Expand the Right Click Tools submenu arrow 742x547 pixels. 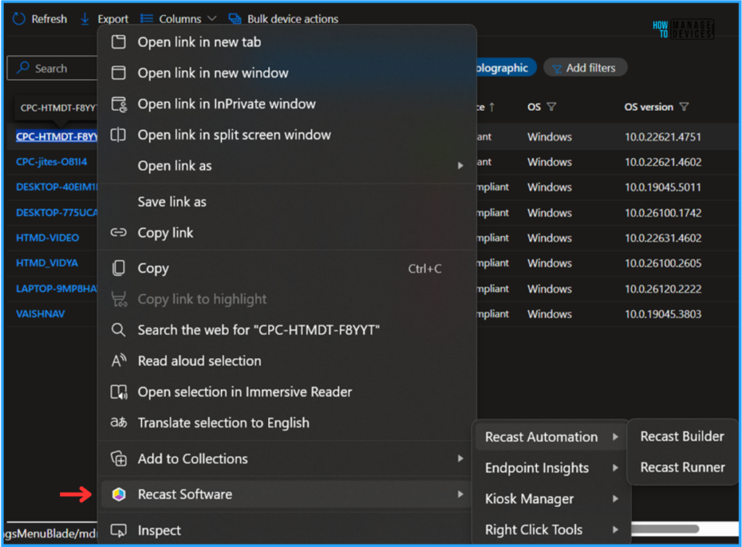(615, 530)
